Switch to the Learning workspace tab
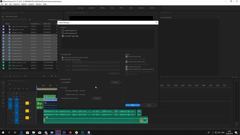Image resolution: width=240 pixels, height=135 pixels. pos(80,8)
